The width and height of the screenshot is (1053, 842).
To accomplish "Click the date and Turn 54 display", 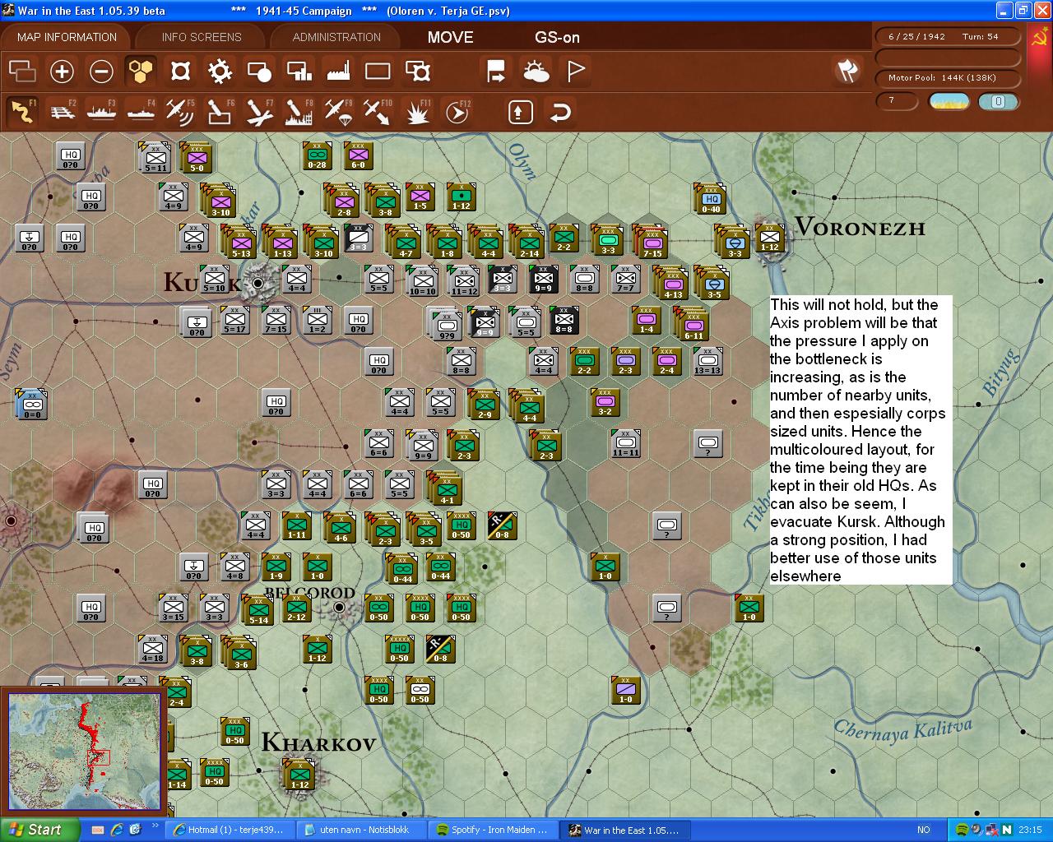I will click(x=948, y=36).
